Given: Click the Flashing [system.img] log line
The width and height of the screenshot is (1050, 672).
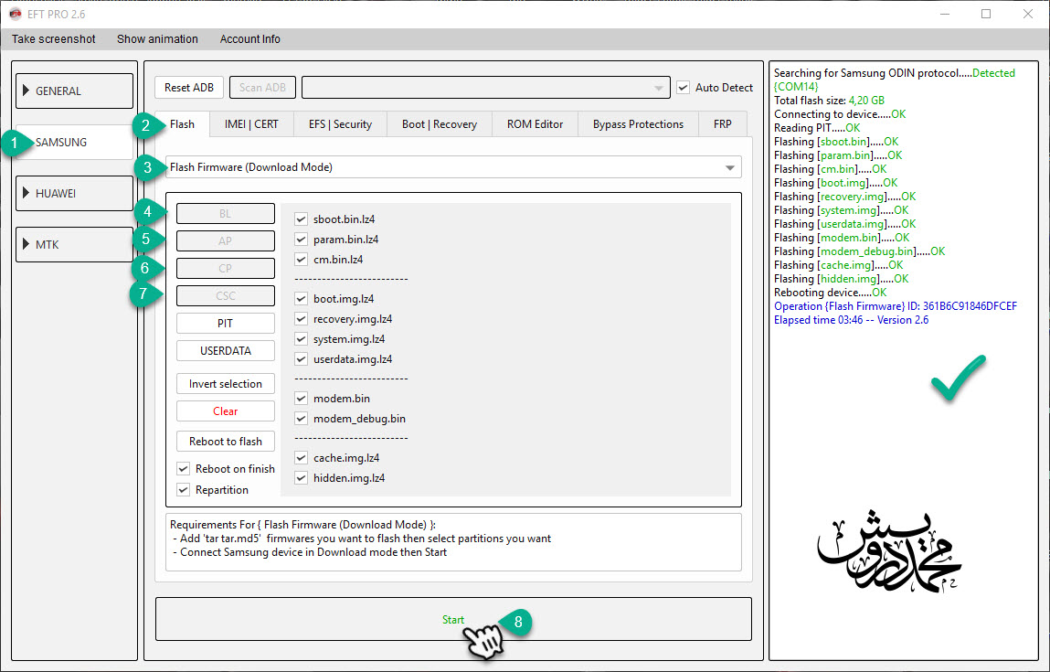Looking at the screenshot, I should coord(841,210).
